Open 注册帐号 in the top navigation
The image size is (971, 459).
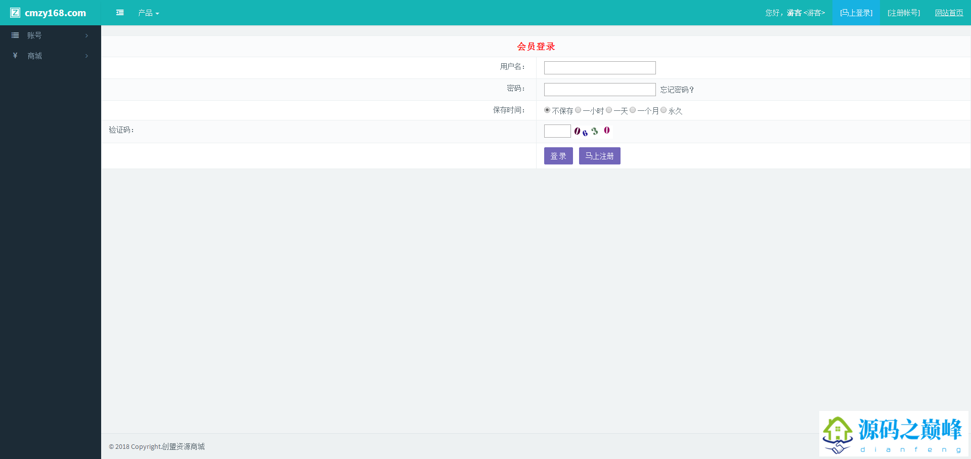tap(904, 13)
